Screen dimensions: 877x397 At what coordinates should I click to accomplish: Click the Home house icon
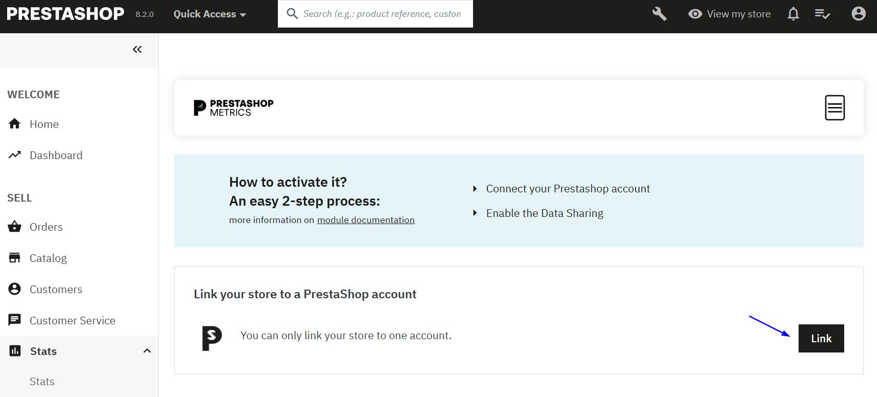[15, 124]
